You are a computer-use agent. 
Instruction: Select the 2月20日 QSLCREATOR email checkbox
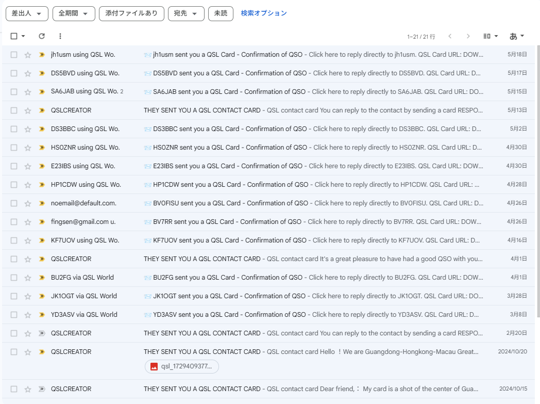(14, 333)
